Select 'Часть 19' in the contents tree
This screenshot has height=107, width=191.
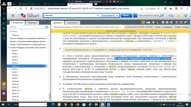pyautogui.click(x=15, y=35)
